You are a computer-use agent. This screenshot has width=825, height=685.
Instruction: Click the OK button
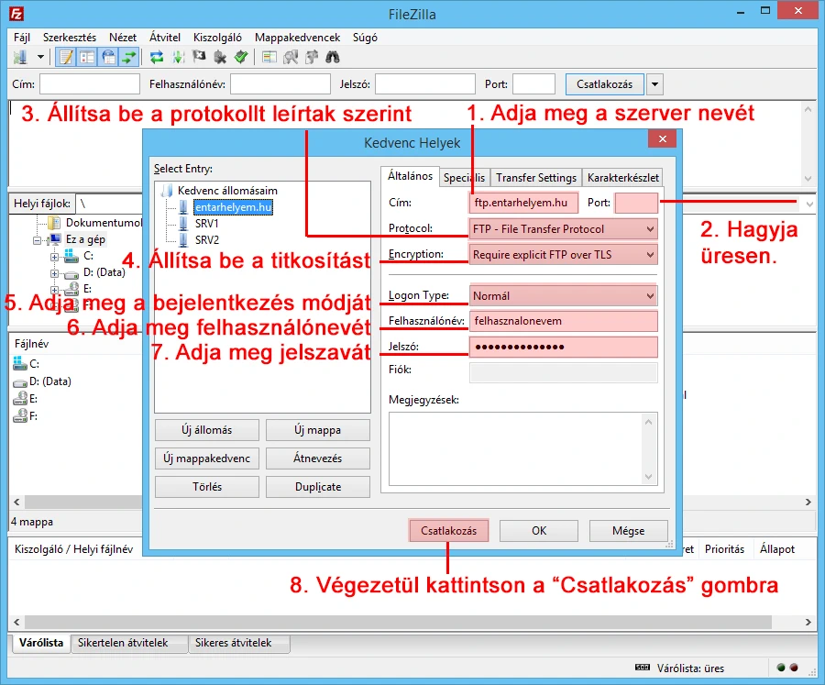[539, 531]
